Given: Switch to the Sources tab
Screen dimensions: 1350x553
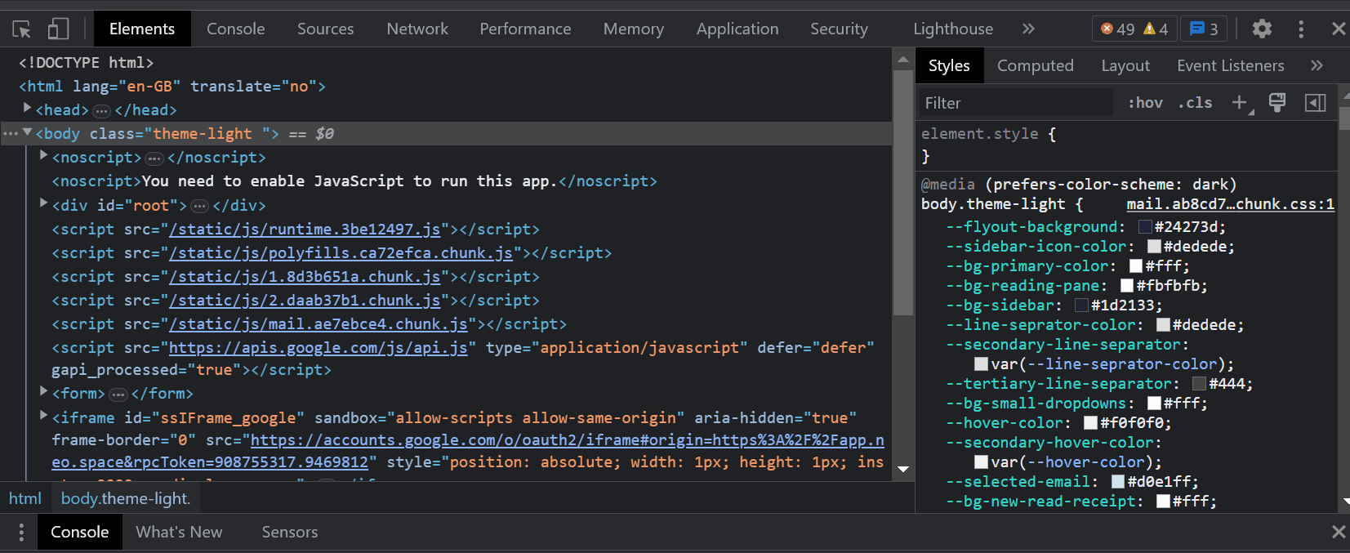Looking at the screenshot, I should point(325,29).
